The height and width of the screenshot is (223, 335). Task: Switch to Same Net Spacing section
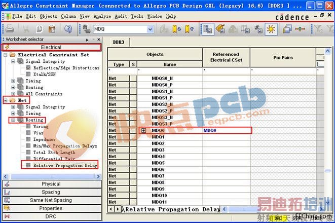tap(51, 200)
